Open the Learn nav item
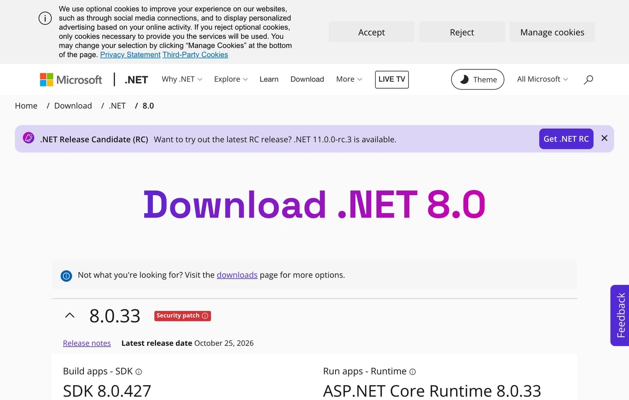 tap(269, 79)
